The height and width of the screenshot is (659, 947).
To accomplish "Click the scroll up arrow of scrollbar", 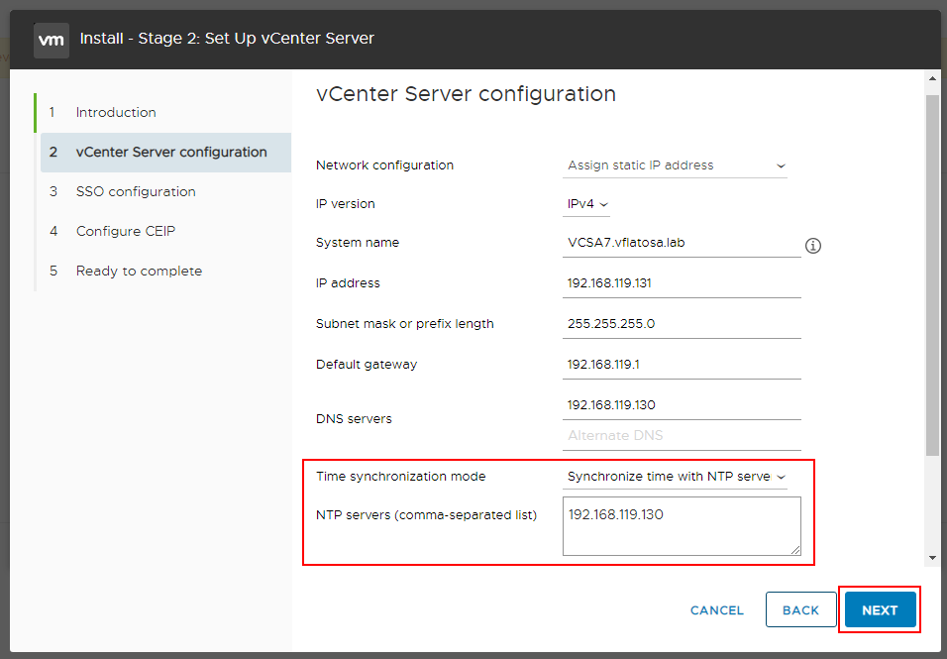I will [x=932, y=78].
